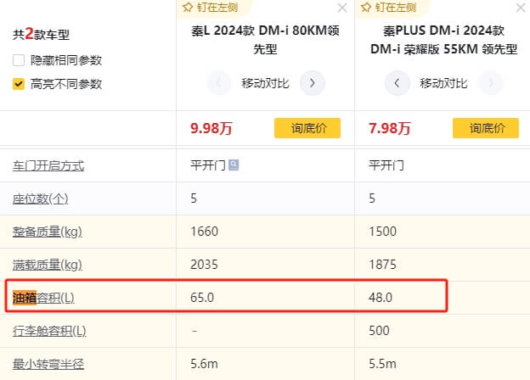Enable the 隐藏相同参数 checkbox

19,60
